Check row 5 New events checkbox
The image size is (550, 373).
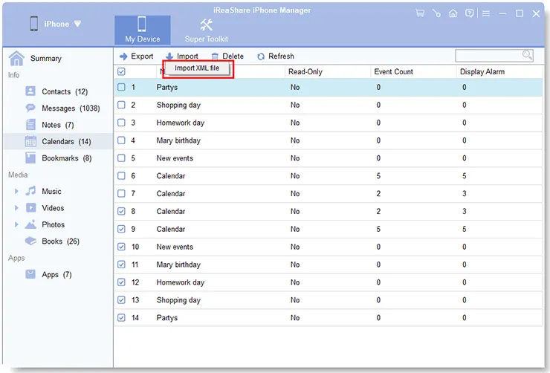click(x=121, y=158)
